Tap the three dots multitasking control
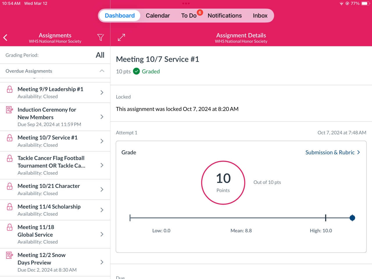 point(186,3)
